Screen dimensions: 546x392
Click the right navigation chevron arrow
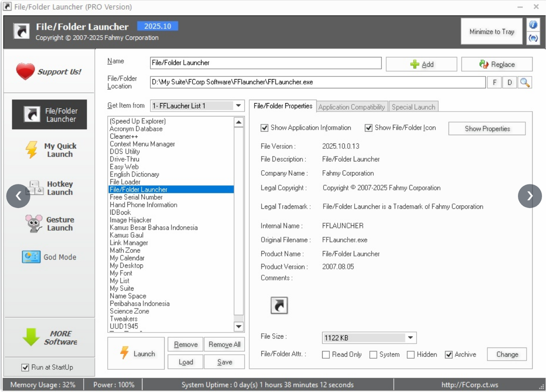(530, 196)
